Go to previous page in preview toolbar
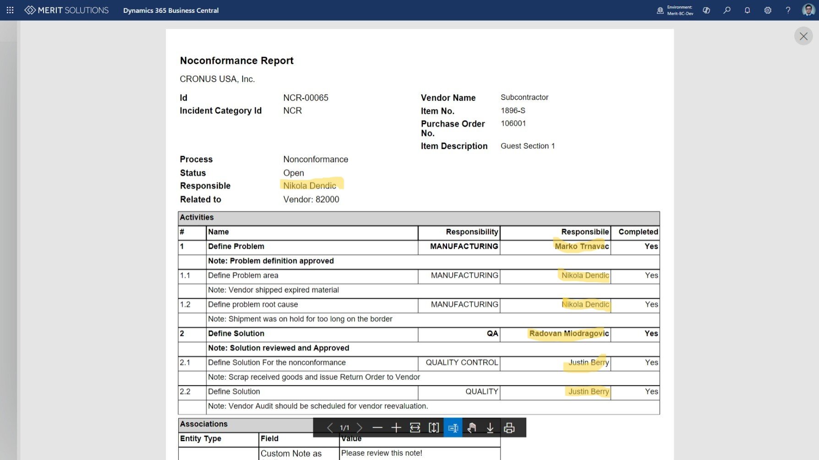Viewport: 819px width, 460px height. tap(329, 427)
